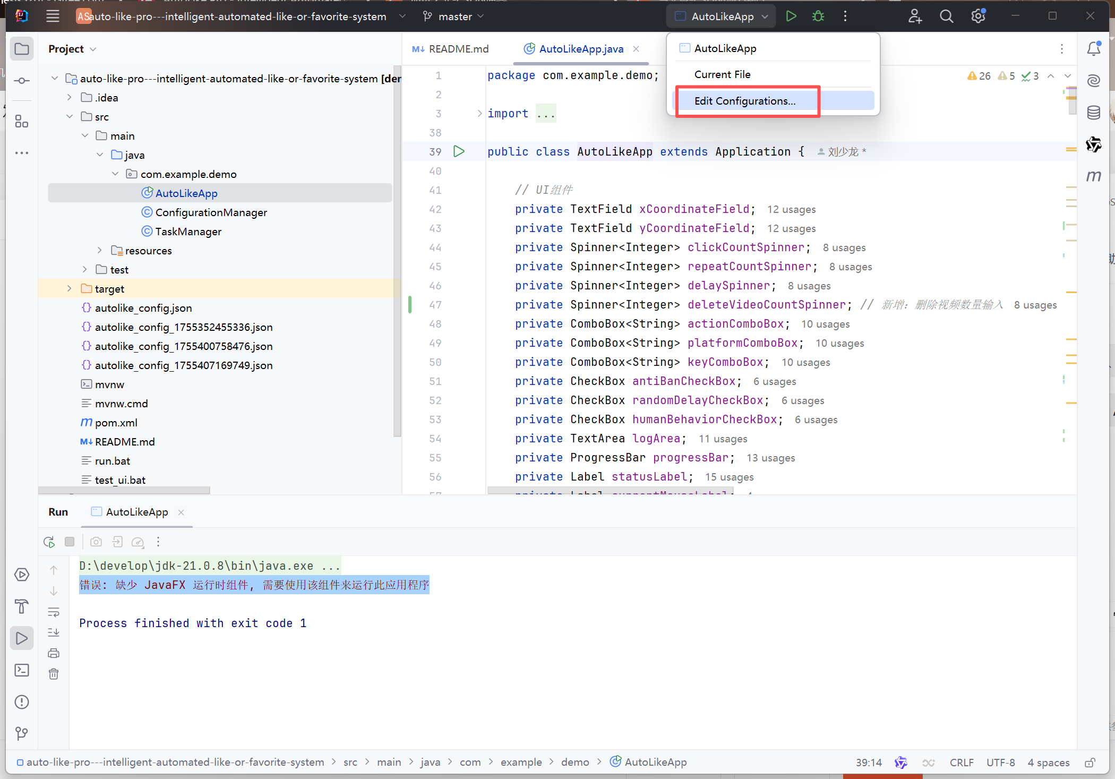The image size is (1115, 779).
Task: Click the green Run button in toolbar
Action: (791, 16)
